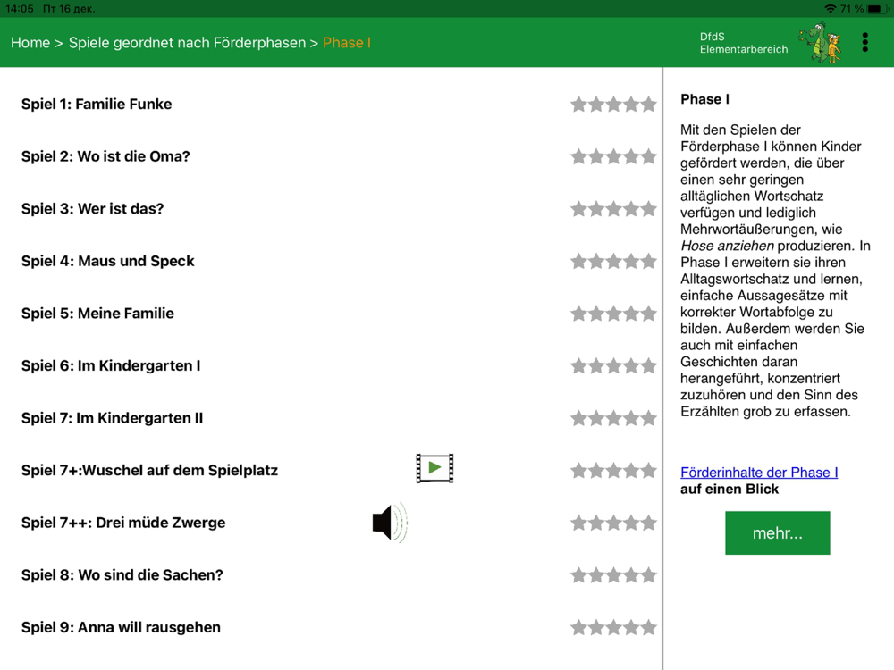Viewport: 894px width, 670px height.
Task: Play the audio for Drei müde Zwerge
Action: 390,523
